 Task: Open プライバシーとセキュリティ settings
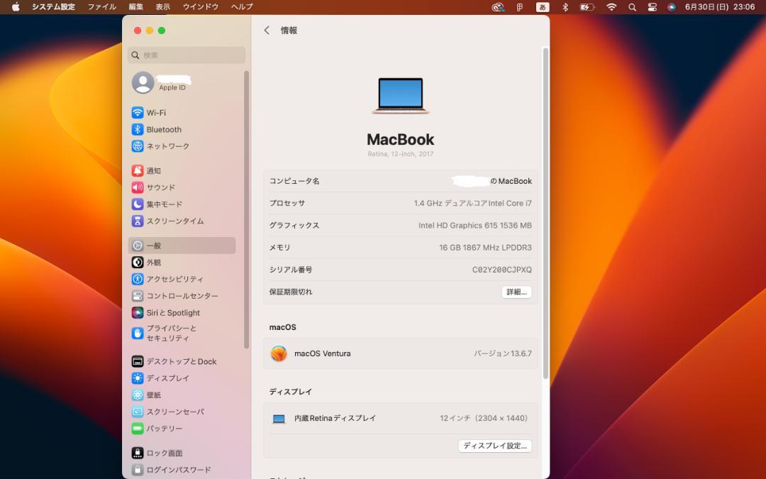(x=182, y=333)
